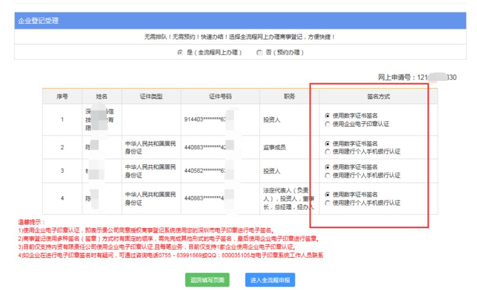
Task: Choose 使用建行个人手机银行认证 for row 3
Action: [x=327, y=175]
